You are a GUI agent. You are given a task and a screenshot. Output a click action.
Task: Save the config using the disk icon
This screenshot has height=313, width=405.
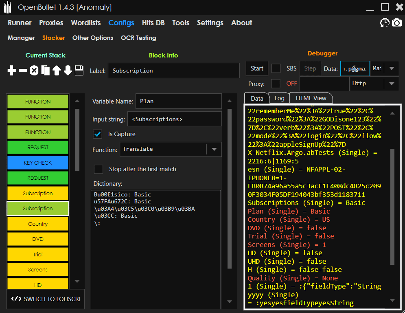[79, 71]
